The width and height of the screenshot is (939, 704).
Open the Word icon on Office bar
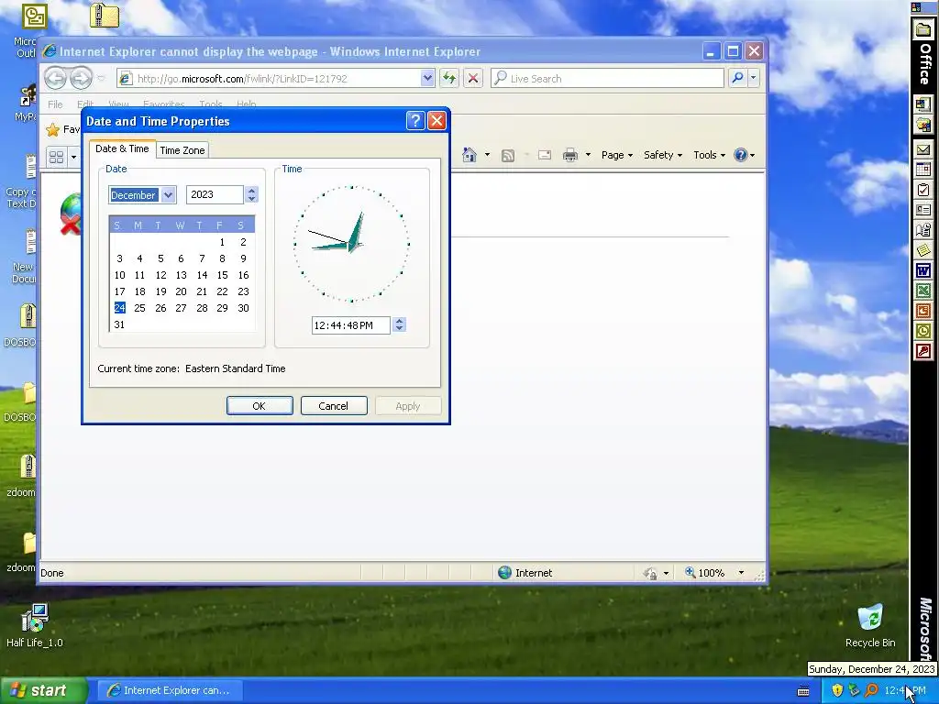pos(923,270)
